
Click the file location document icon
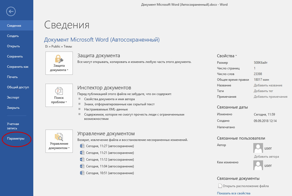click(220, 186)
